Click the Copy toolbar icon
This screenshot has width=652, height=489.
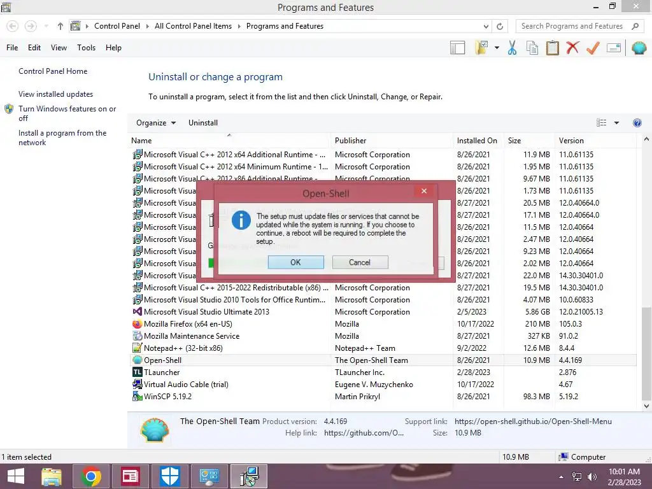532,48
